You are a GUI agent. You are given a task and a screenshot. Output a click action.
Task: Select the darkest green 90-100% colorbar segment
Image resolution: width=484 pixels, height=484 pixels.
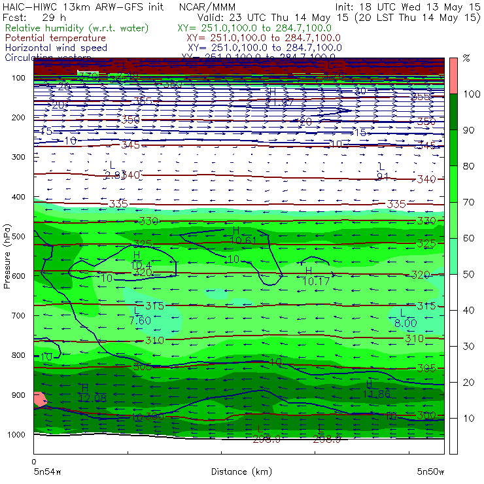point(453,112)
